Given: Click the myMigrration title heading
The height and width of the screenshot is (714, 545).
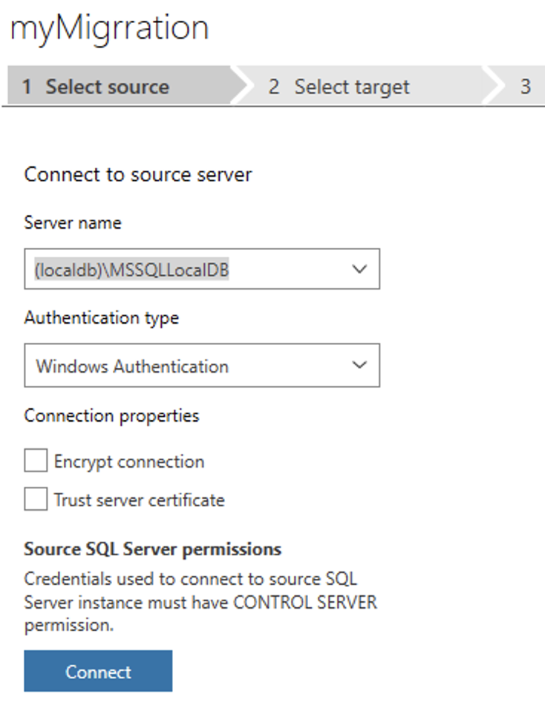Looking at the screenshot, I should pos(111,28).
